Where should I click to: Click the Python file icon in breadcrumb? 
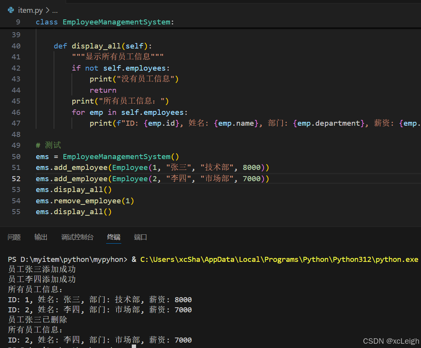click(x=11, y=10)
